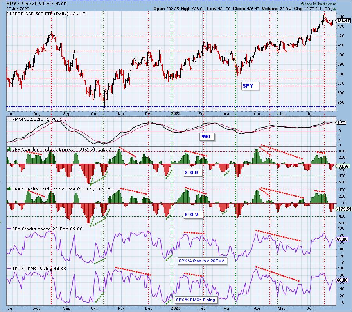Image resolution: width=352 pixels, height=312 pixels.
Task: Click the STO-B annotation box
Action: (193, 172)
